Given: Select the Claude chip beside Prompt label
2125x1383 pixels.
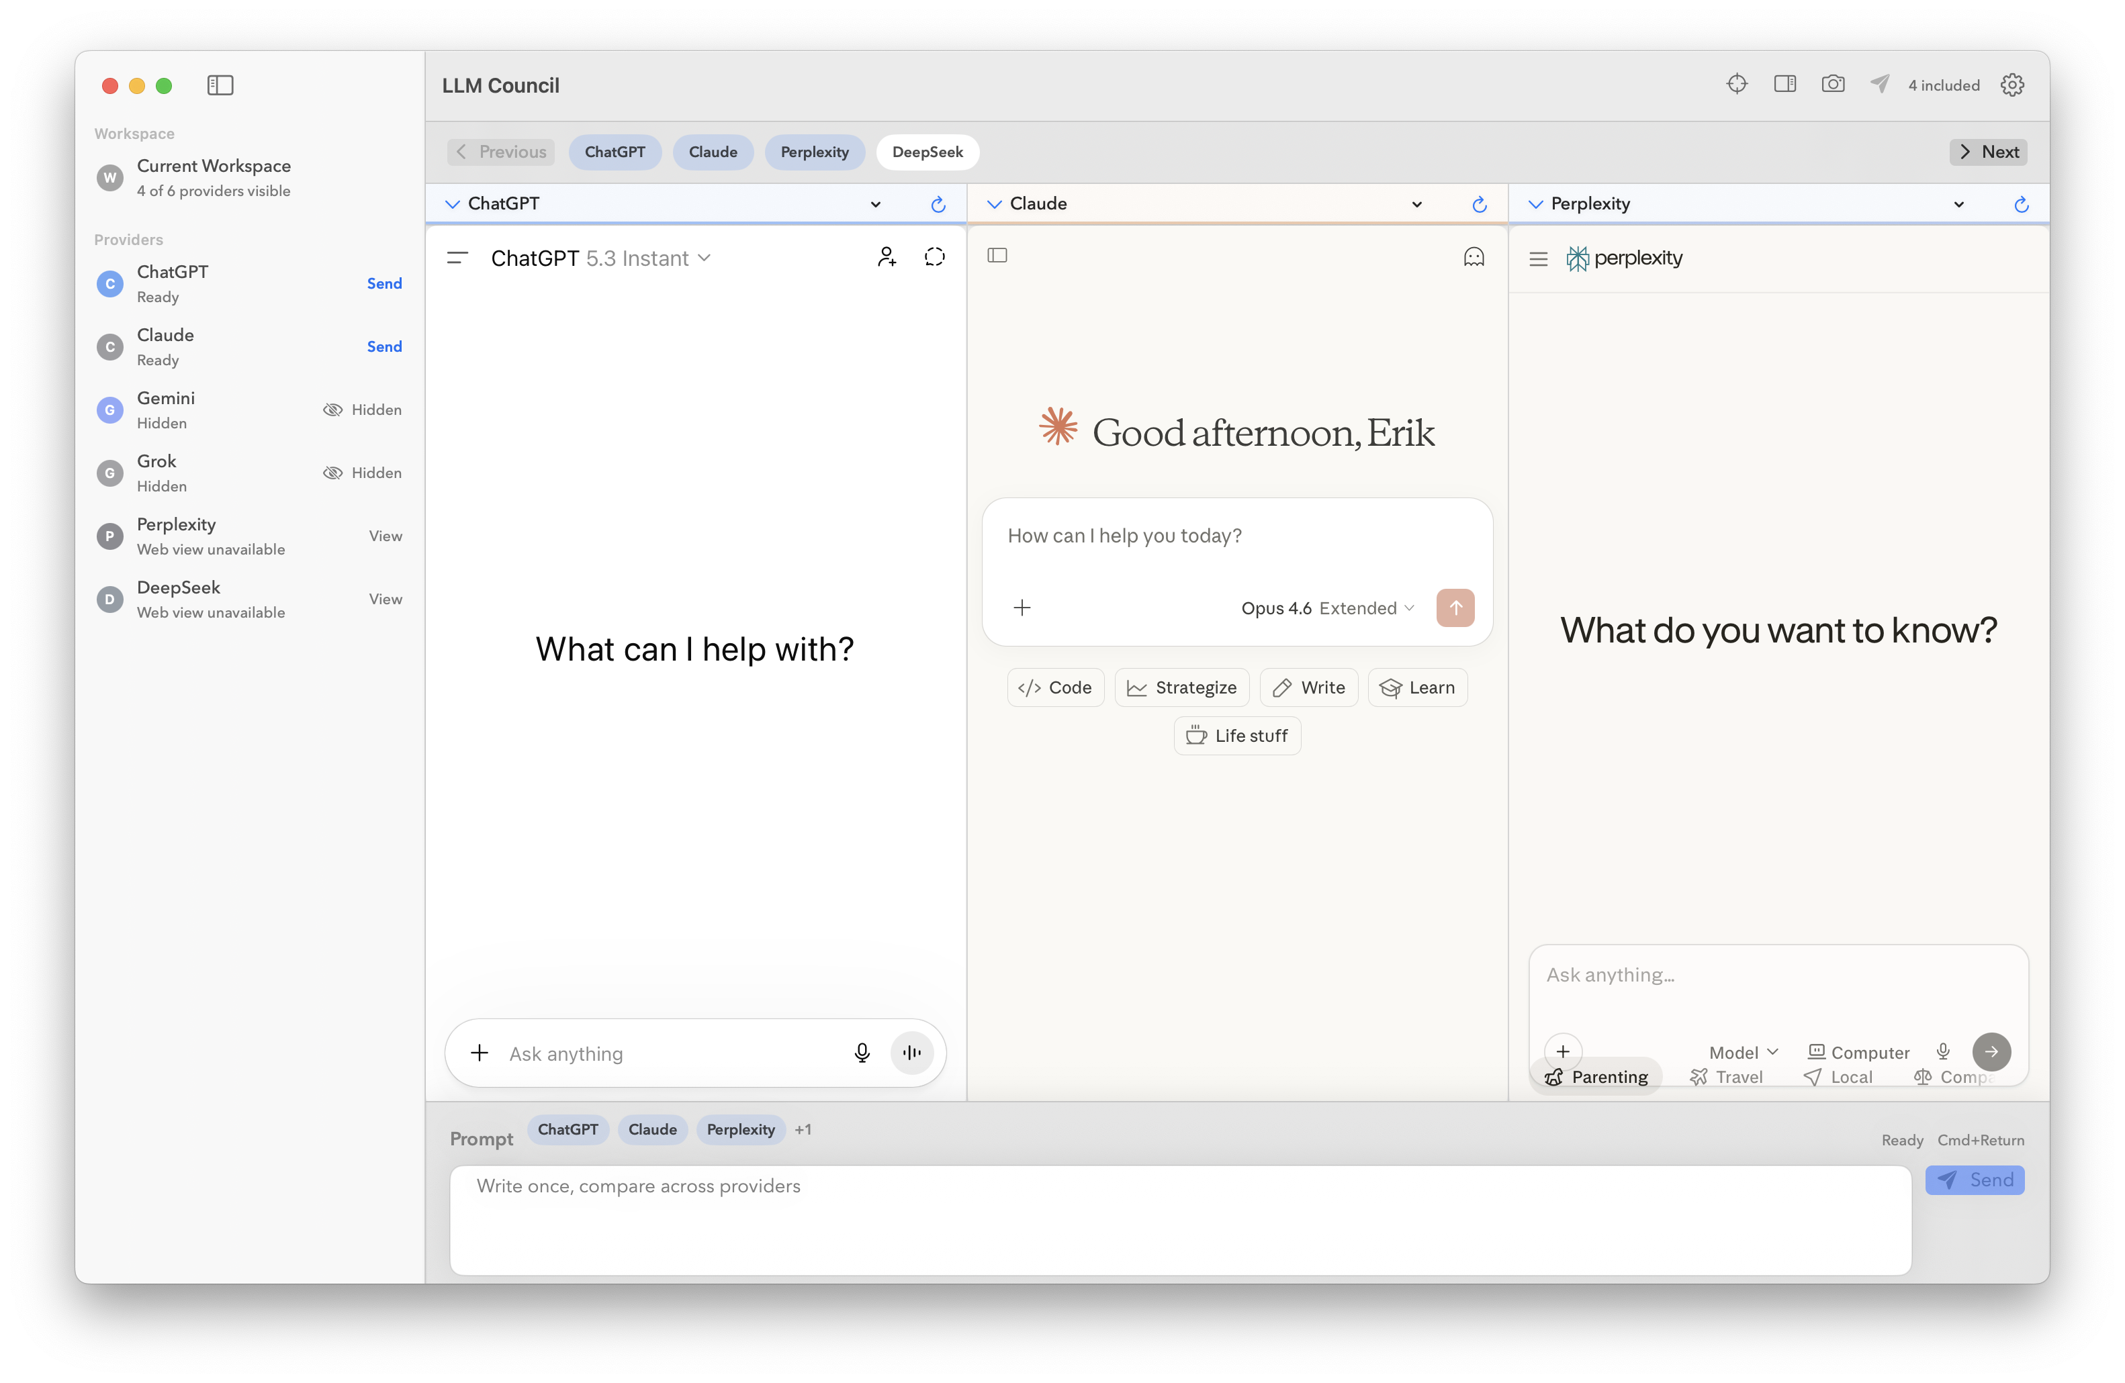Looking at the screenshot, I should click(x=651, y=1130).
